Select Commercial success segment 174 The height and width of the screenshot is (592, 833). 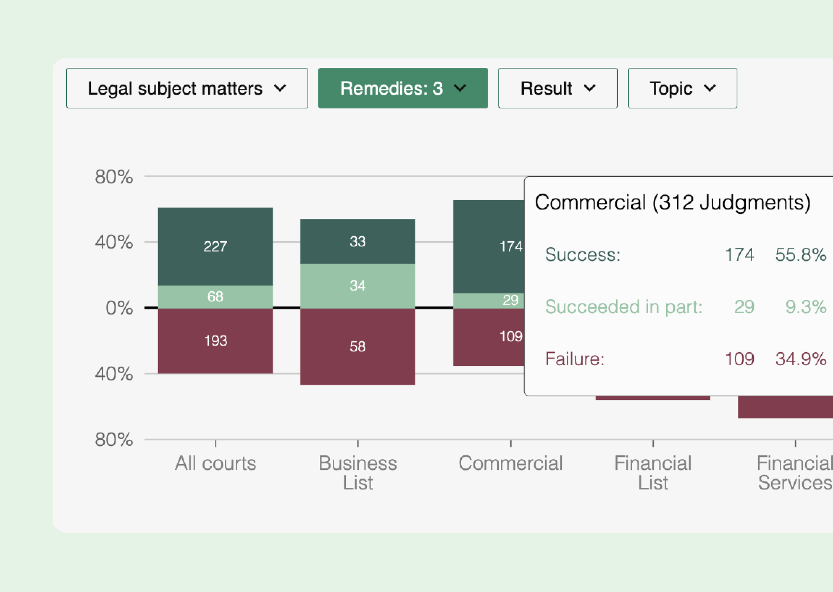click(489, 247)
